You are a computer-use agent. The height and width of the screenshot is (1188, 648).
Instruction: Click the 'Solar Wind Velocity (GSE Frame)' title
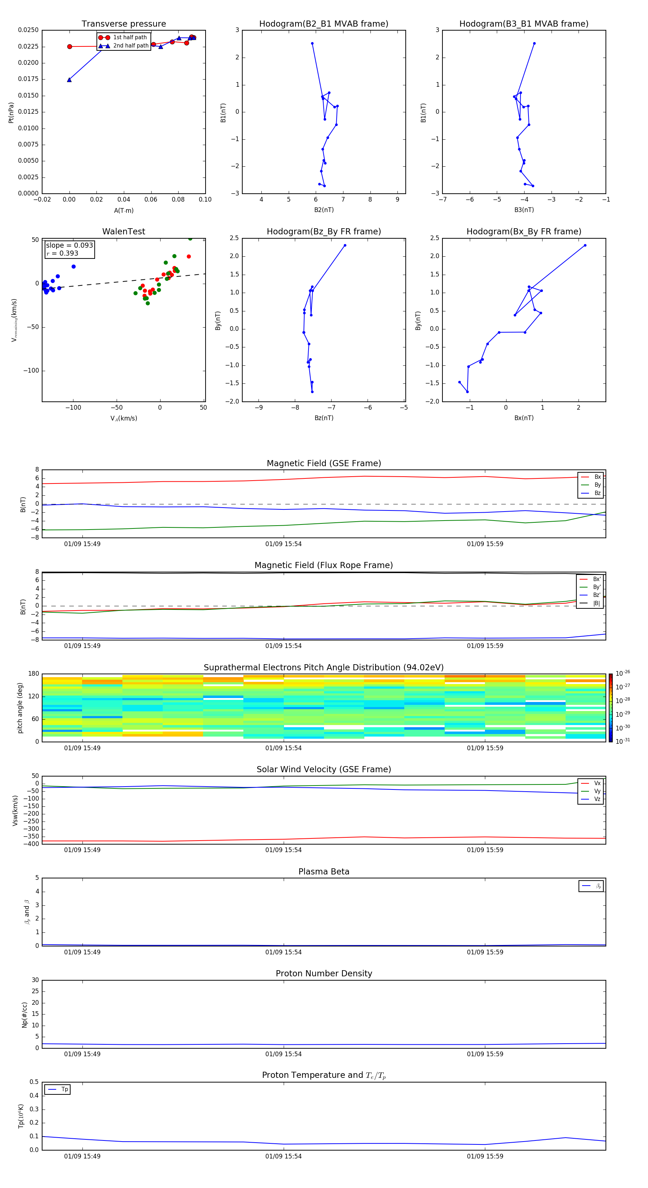324,769
